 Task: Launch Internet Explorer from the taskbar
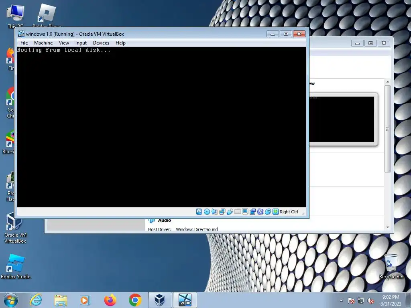click(36, 300)
